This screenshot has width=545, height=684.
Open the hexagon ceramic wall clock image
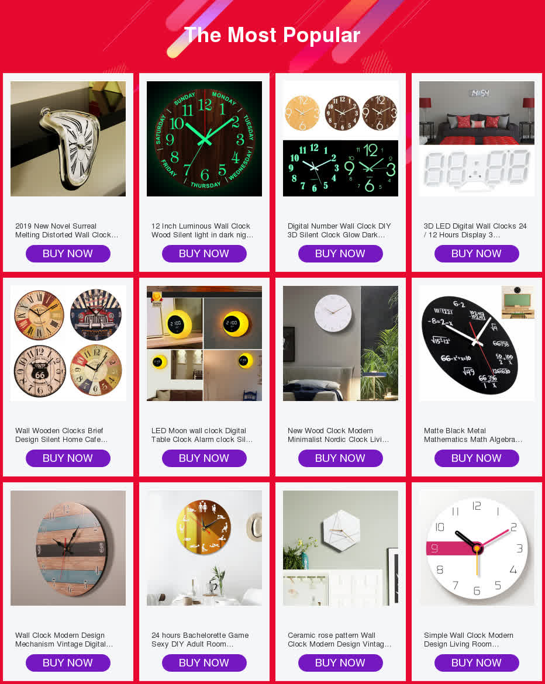coord(340,548)
